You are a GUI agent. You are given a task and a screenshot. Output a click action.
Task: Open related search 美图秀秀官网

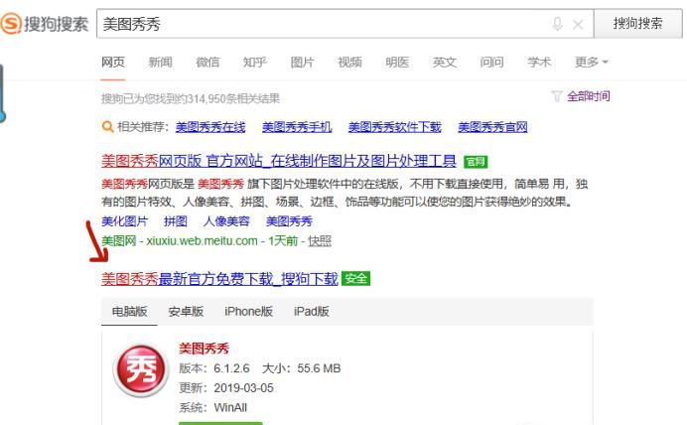click(x=492, y=127)
